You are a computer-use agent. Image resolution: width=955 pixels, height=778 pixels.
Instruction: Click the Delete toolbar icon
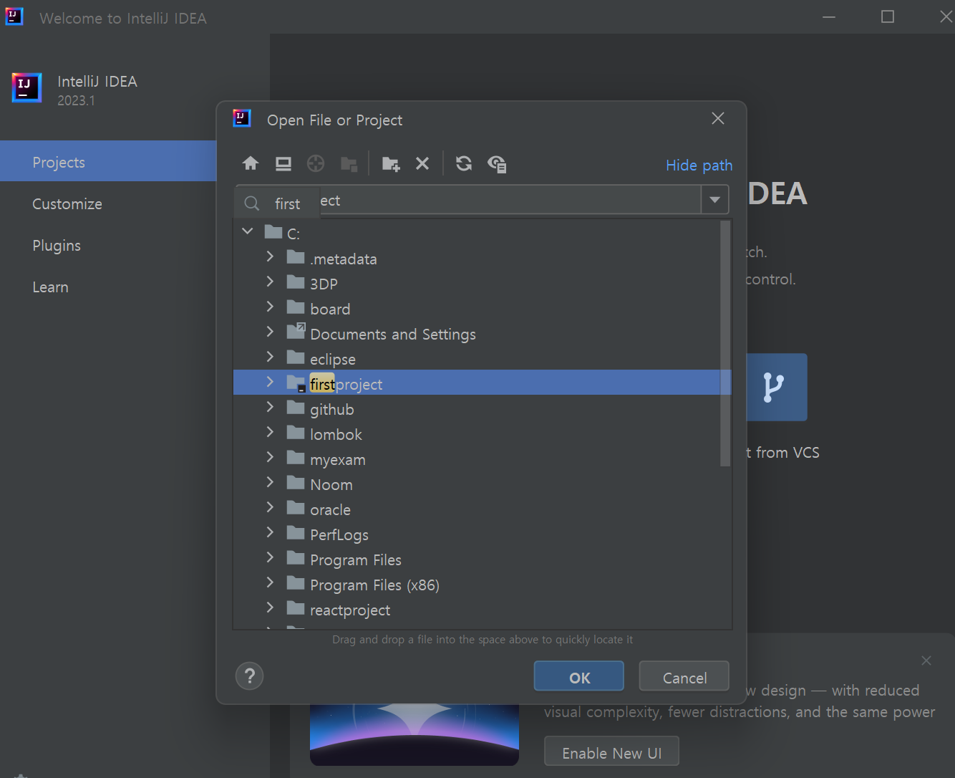tap(422, 163)
